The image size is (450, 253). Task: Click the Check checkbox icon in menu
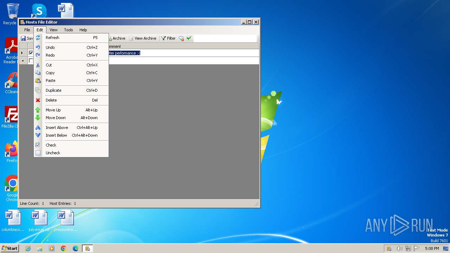tap(38, 145)
